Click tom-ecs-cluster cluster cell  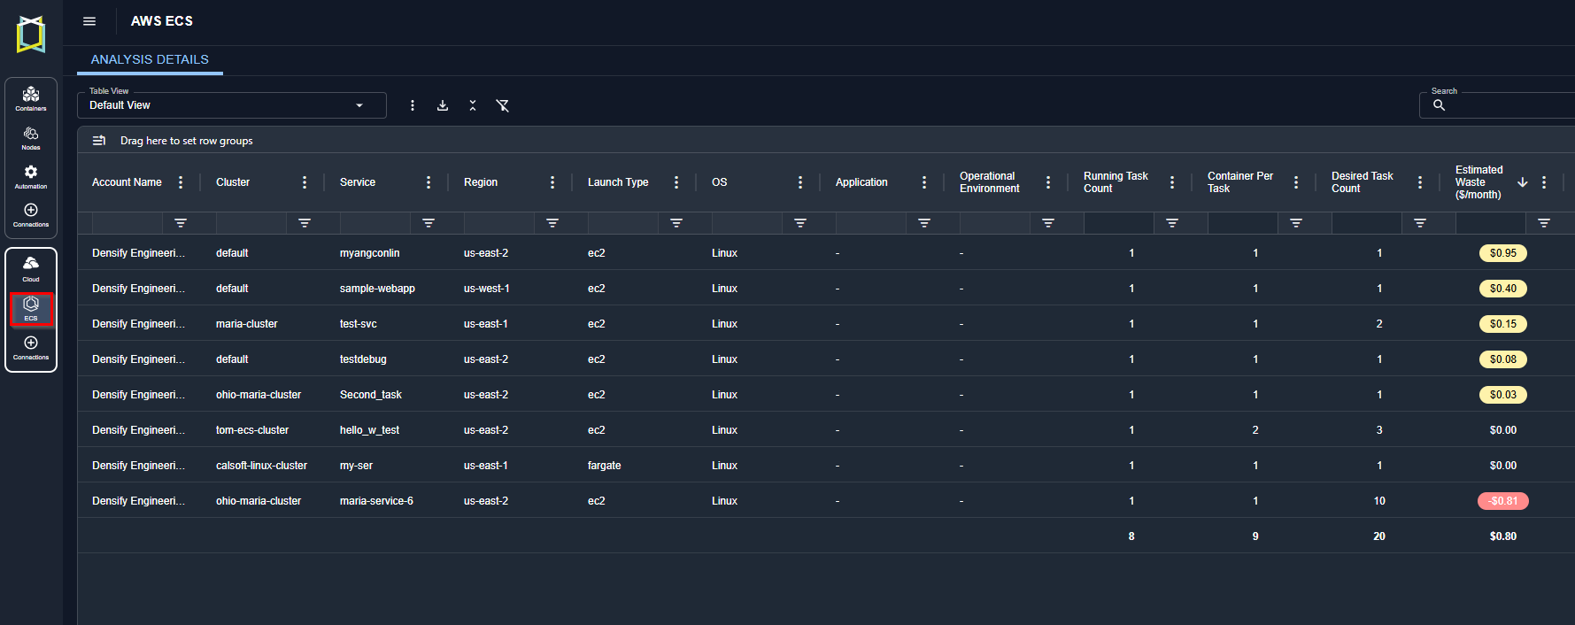pos(252,430)
